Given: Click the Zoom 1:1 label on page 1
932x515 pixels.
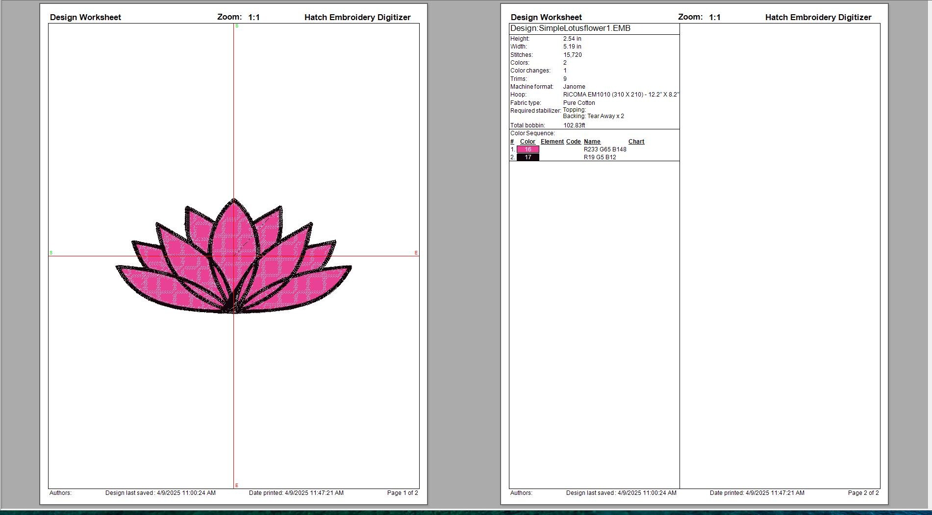Looking at the screenshot, I should click(239, 17).
